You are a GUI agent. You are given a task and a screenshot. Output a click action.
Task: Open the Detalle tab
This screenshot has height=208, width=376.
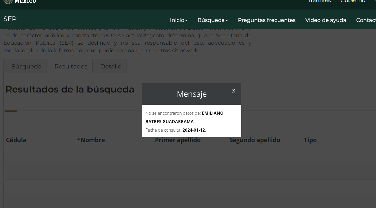click(111, 67)
